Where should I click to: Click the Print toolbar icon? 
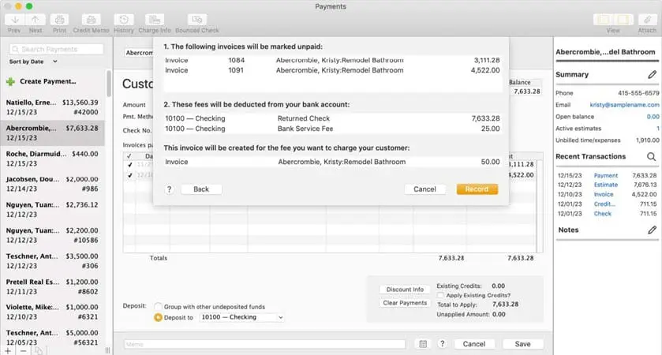coord(59,20)
